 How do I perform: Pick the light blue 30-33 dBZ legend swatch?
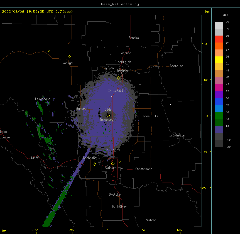point(219,109)
